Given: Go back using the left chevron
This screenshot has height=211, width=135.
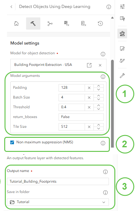Looking at the screenshot, I should pyautogui.click(x=12, y=7).
